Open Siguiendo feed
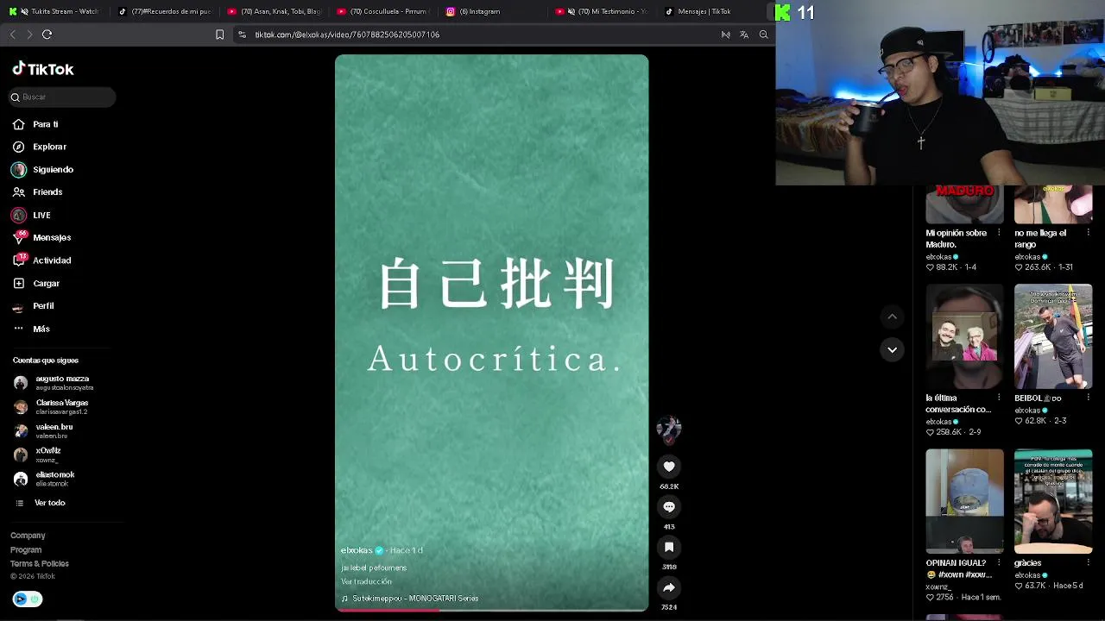 [x=42, y=170]
